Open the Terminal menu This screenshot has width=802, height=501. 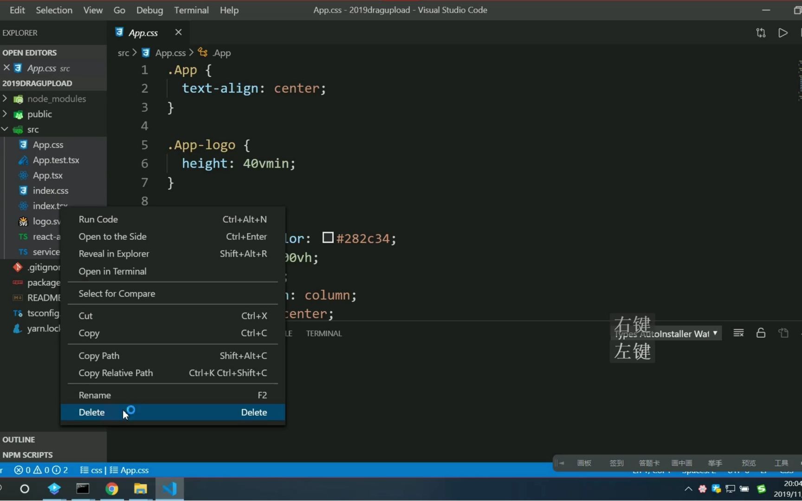point(191,10)
